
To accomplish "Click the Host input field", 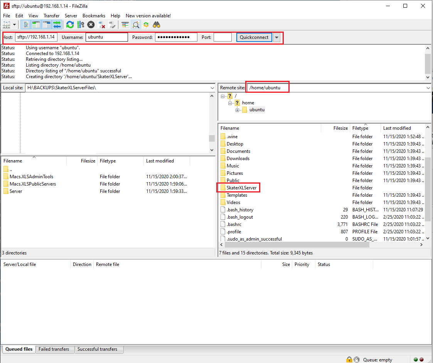I will pyautogui.click(x=36, y=37).
